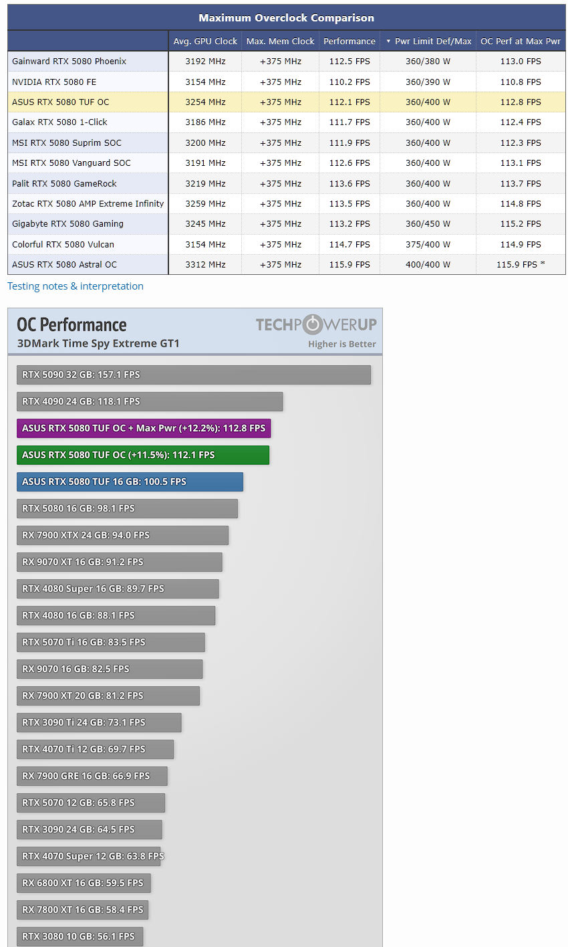The height and width of the screenshot is (947, 568).
Task: Click the 3312 MHz clock value
Action: point(205,265)
